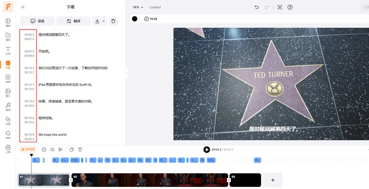Click the 00:15.6 start timestamp in fifth row

pos(30,101)
